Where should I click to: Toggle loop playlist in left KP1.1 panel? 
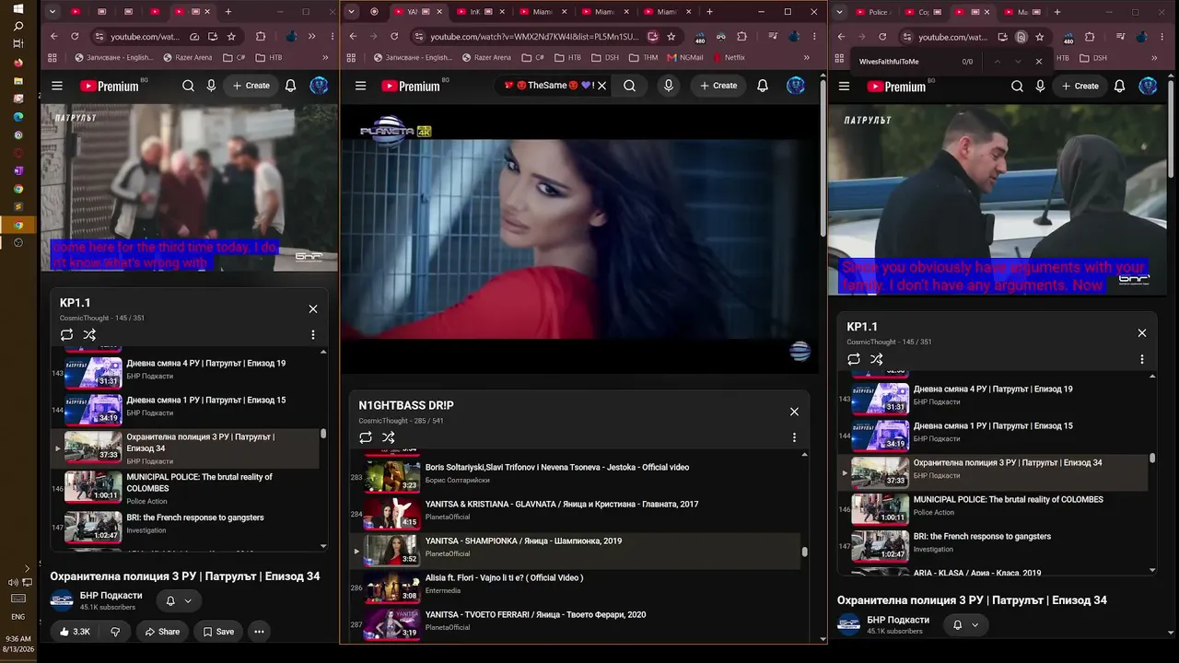tap(66, 335)
